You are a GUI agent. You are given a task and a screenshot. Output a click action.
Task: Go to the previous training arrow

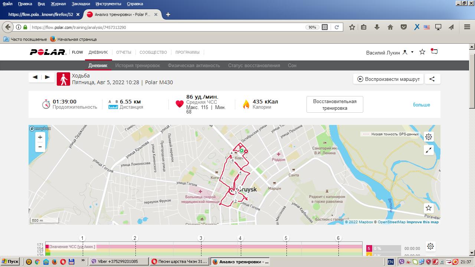tap(35, 77)
